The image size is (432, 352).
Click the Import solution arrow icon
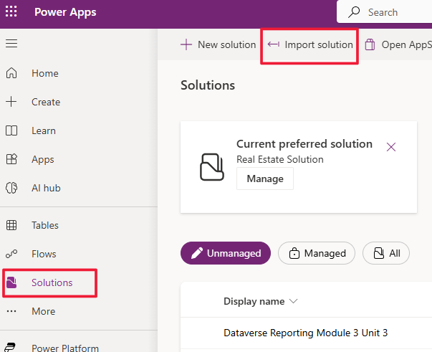click(274, 44)
